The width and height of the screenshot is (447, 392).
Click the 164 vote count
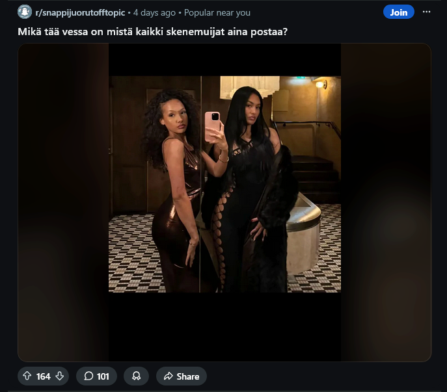coord(44,376)
